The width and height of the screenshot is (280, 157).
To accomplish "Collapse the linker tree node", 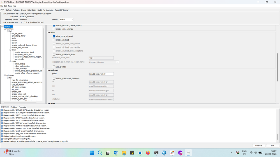I will pyautogui.click(x=11, y=50).
